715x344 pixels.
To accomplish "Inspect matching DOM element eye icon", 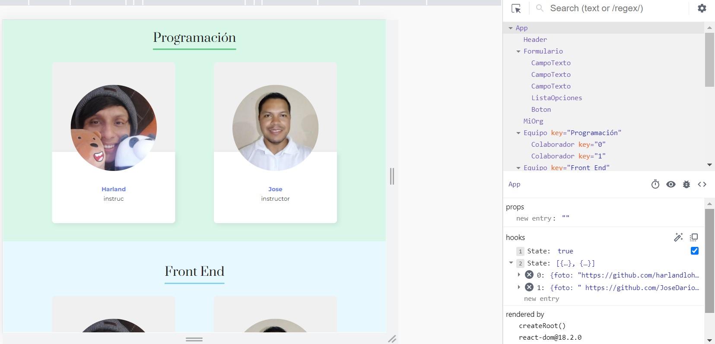I will click(x=671, y=184).
